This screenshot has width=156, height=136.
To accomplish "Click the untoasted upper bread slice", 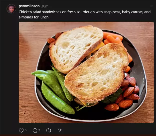I will (x=76, y=49).
